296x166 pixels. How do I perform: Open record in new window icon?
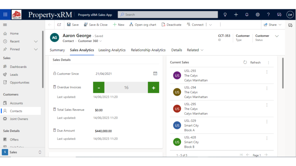[x=59, y=25]
